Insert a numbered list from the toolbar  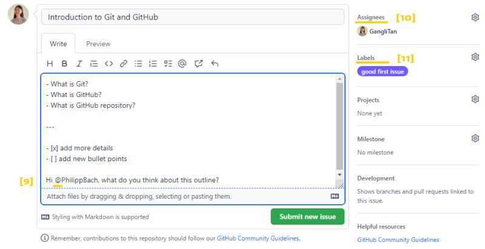[153, 64]
